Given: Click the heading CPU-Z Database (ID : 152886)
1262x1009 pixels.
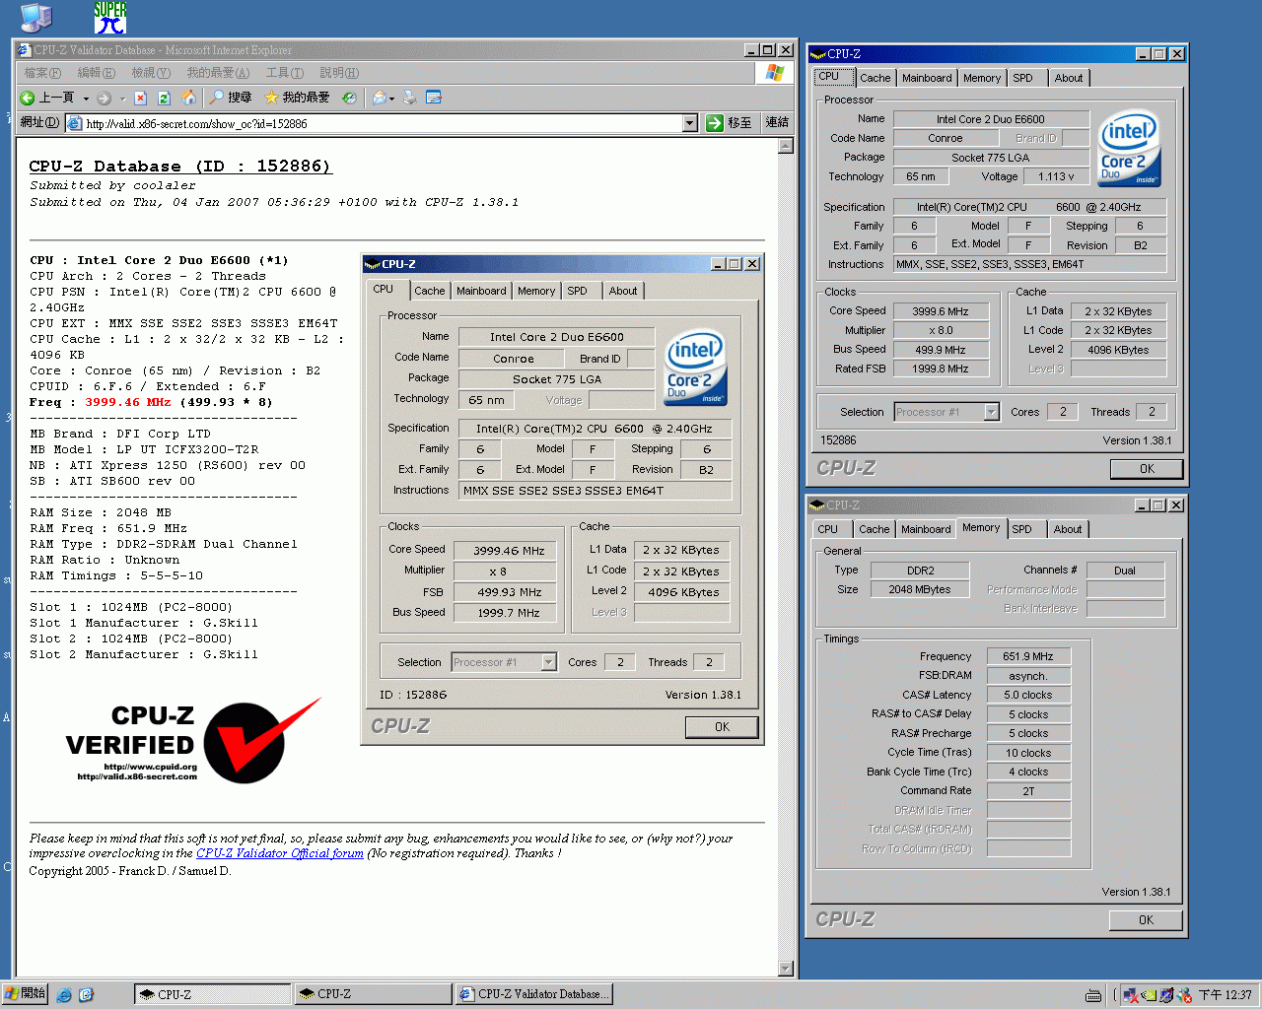Looking at the screenshot, I should click(180, 166).
